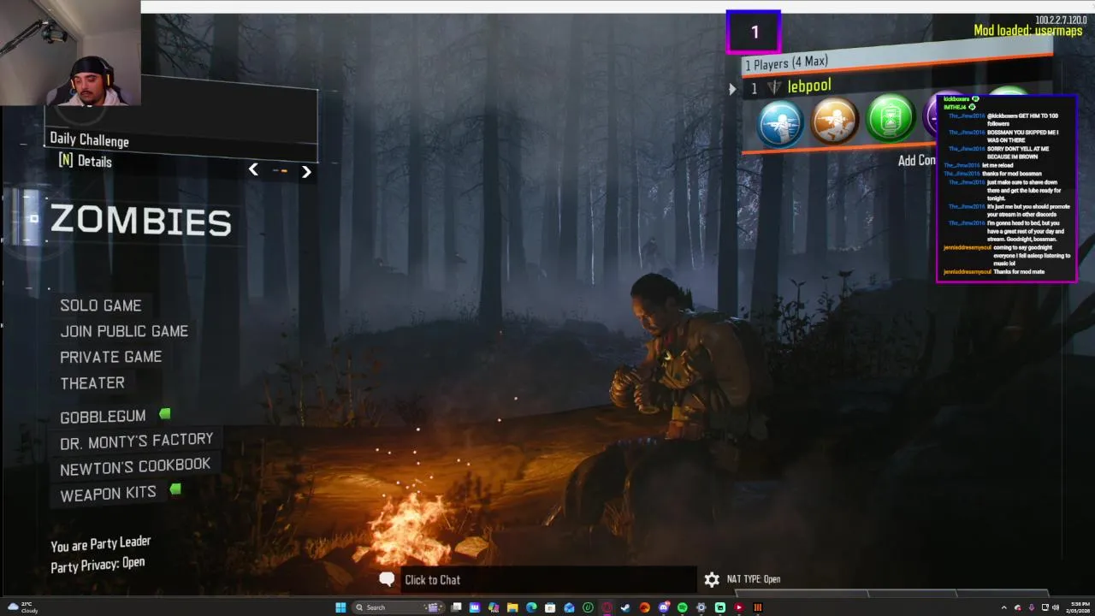Select the orange crouching soldier gobblegum icon
The width and height of the screenshot is (1095, 616).
pyautogui.click(x=835, y=121)
